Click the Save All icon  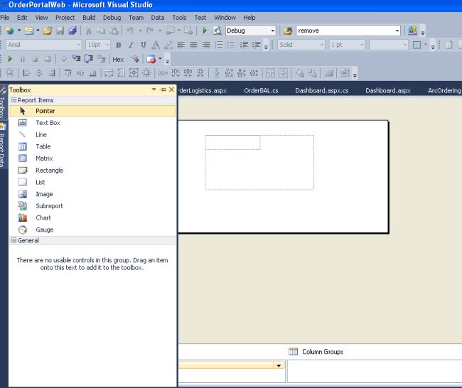coord(72,31)
